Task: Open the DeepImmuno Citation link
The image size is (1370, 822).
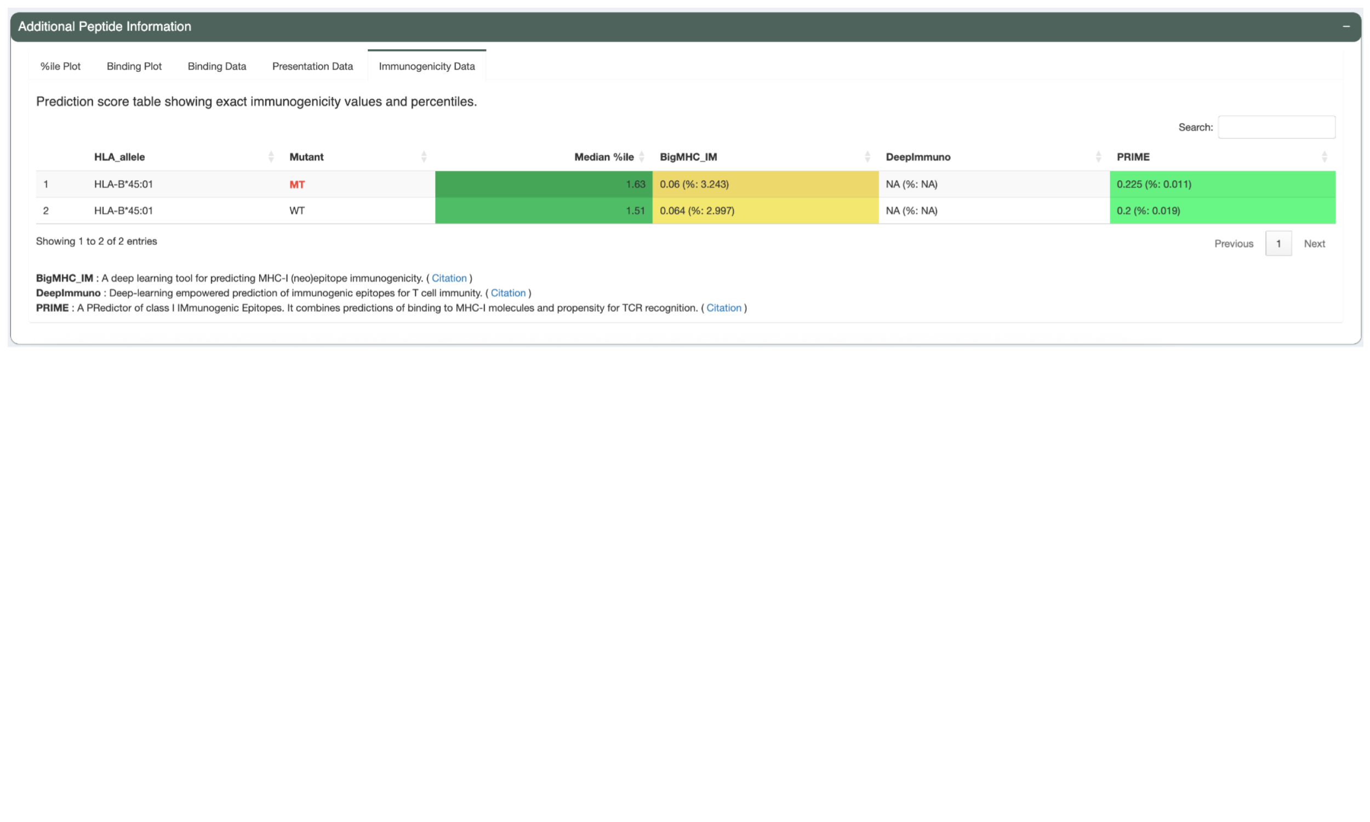Action: [508, 293]
